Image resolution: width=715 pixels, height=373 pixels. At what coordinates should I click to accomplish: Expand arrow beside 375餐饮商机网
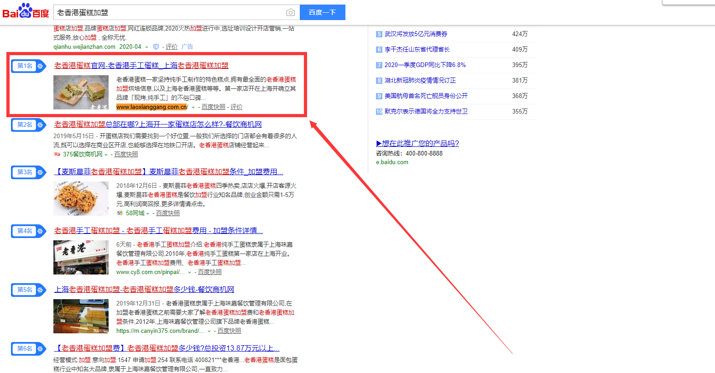(x=106, y=155)
